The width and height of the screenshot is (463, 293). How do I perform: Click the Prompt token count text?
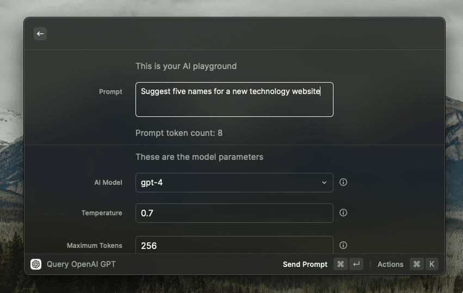pos(179,133)
